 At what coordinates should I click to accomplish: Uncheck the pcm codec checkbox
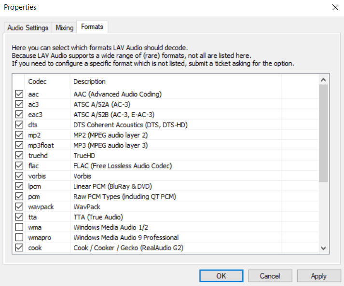(19, 196)
